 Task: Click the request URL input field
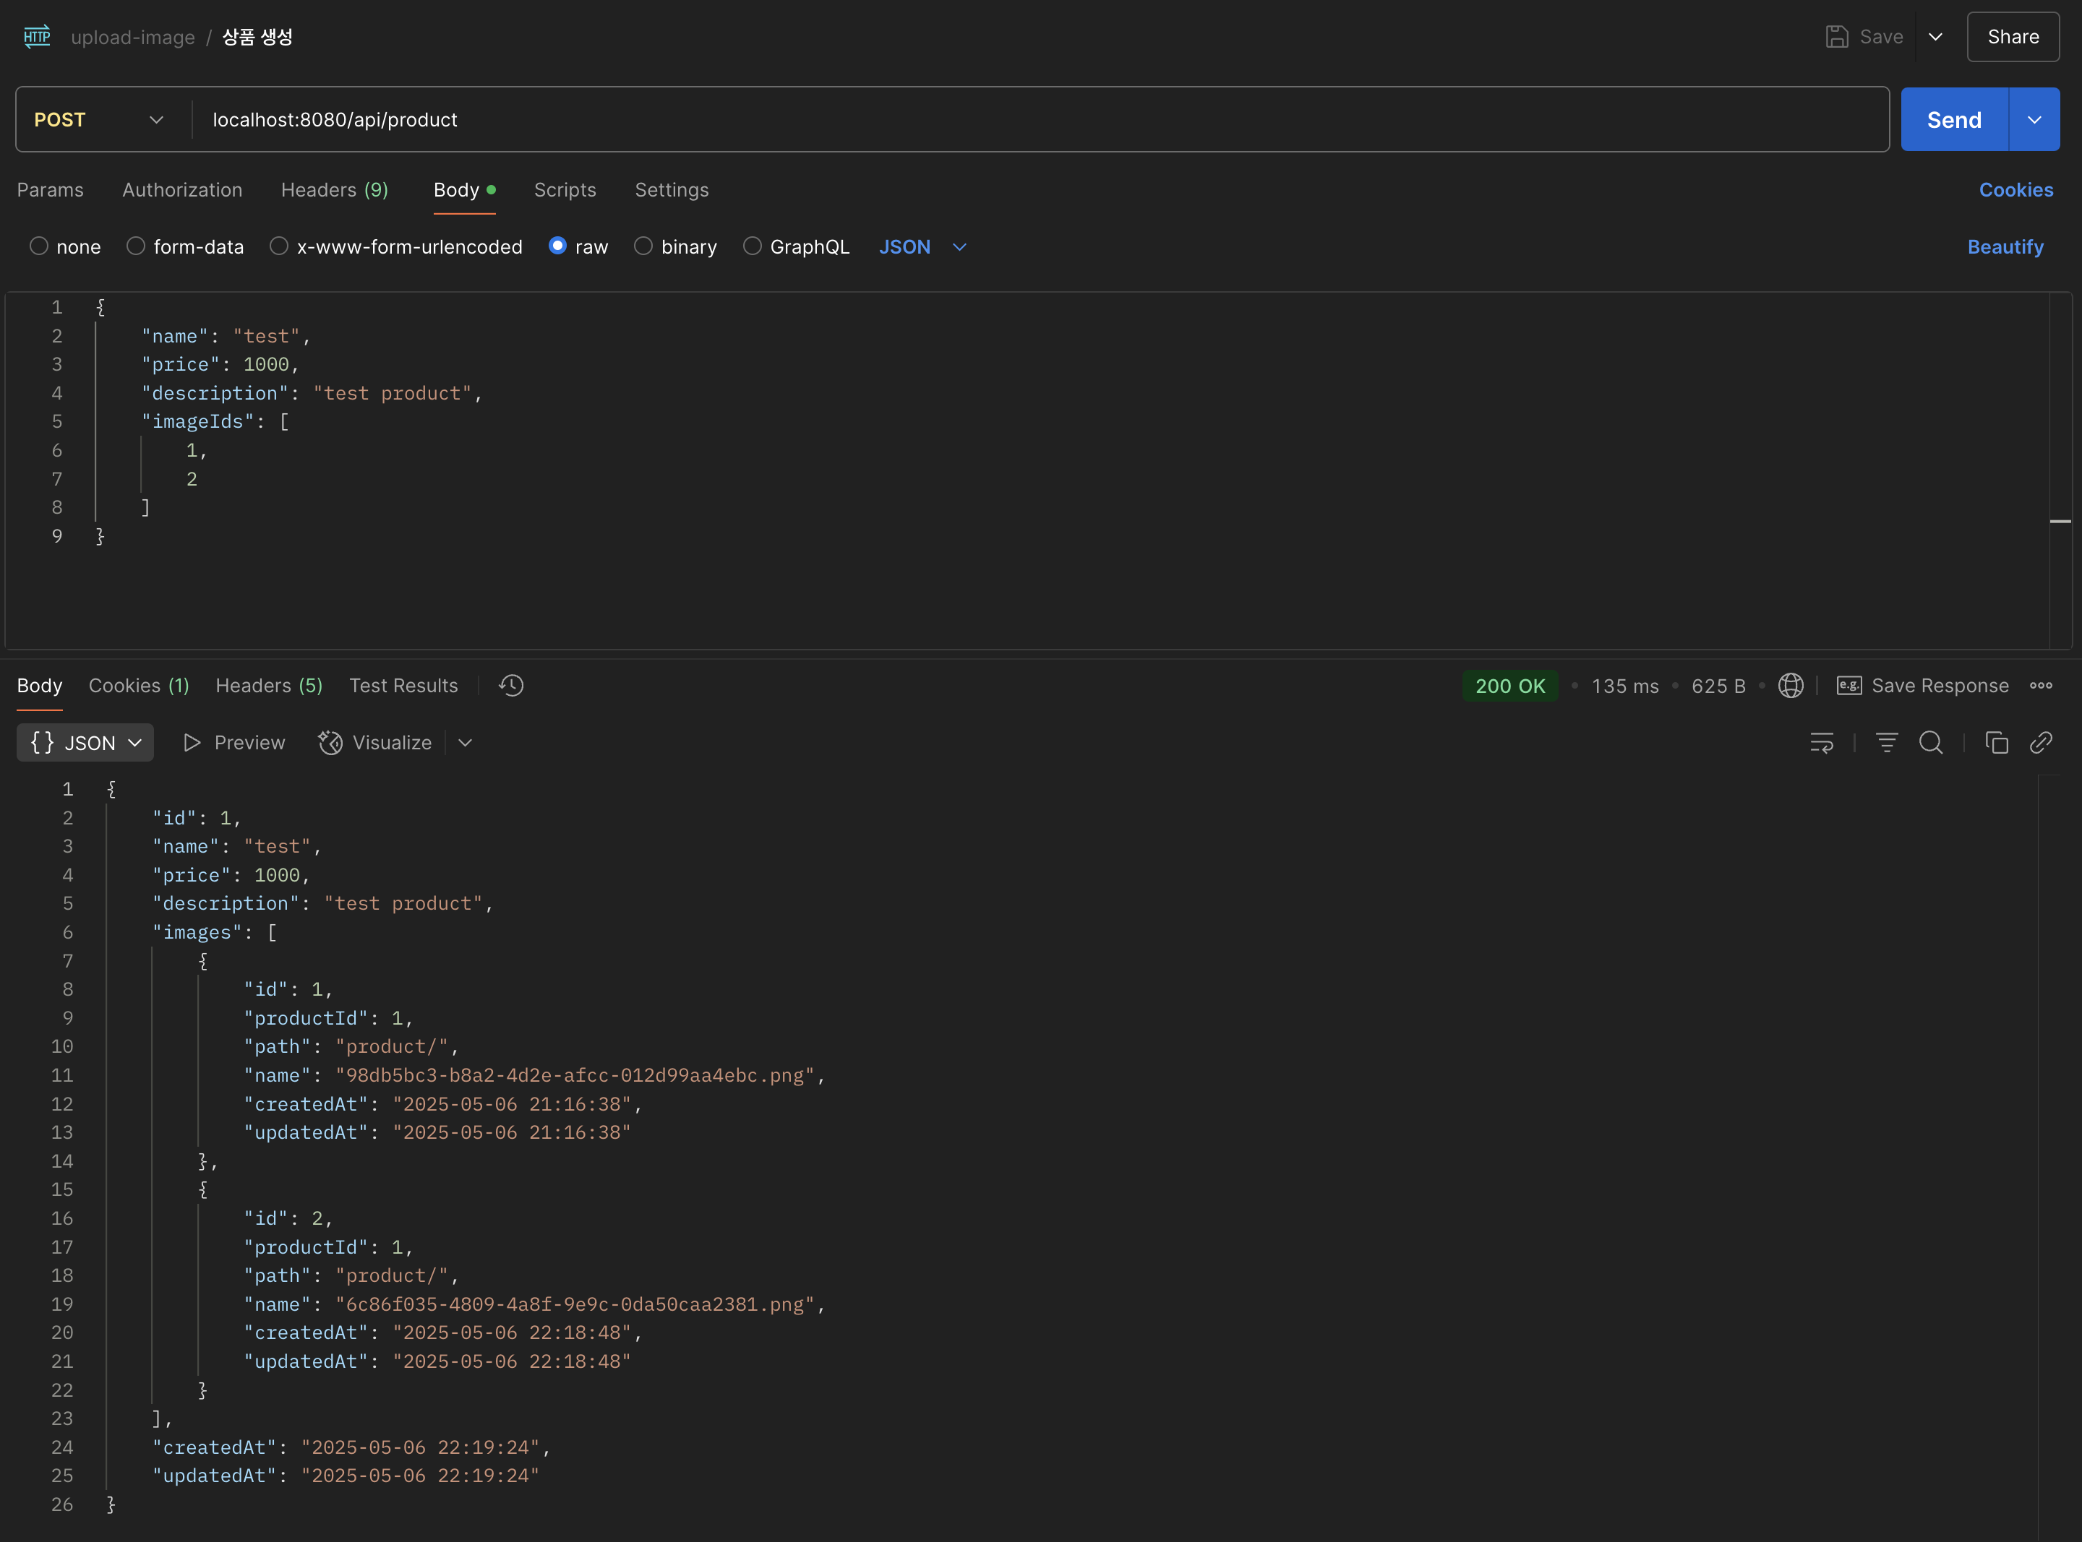point(1027,119)
